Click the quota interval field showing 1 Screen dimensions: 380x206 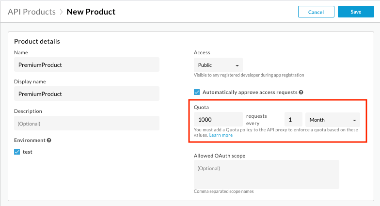[293, 120]
